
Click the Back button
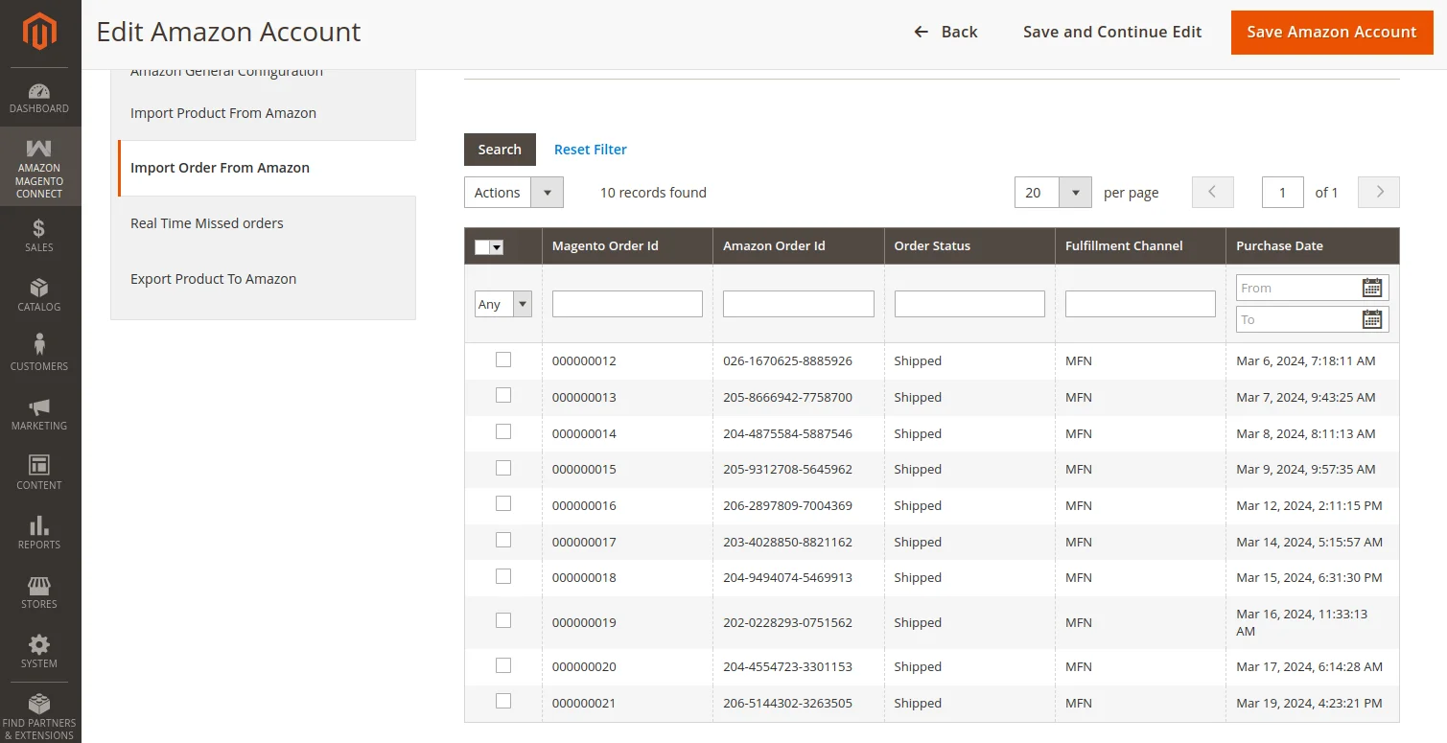(x=945, y=32)
